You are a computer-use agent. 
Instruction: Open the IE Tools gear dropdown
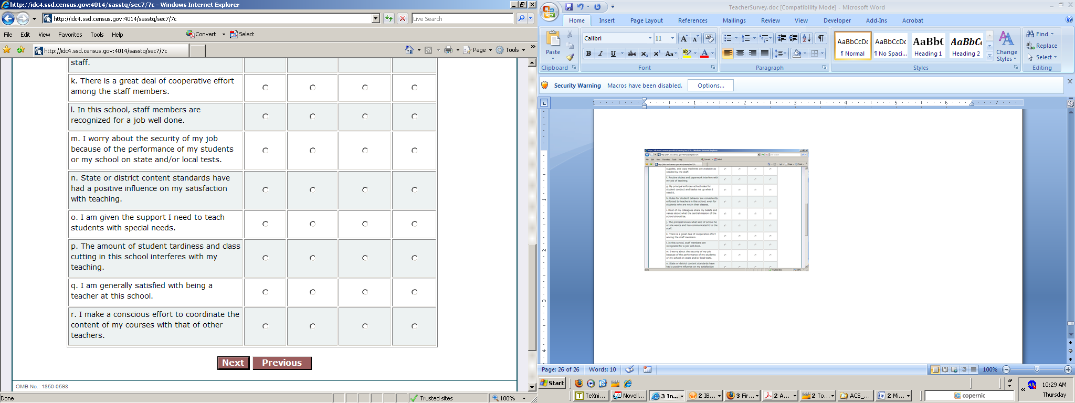pos(510,50)
